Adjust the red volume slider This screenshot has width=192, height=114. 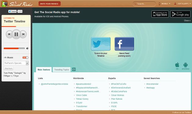(x=14, y=48)
